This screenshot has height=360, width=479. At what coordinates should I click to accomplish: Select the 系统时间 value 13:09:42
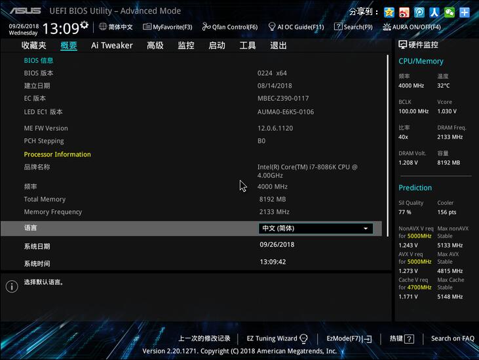[x=273, y=262]
